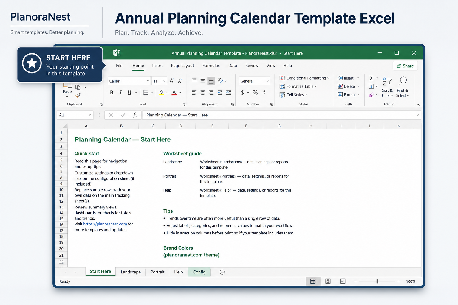
Task: Click the Insert Function fx icon
Action: coord(135,115)
